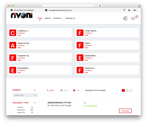This screenshot has width=147, height=124.
Task: Click red E icon of Engineering with 2 Positions
Action: tap(80, 58)
